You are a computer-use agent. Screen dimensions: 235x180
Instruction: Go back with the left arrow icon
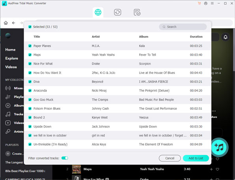point(14,23)
